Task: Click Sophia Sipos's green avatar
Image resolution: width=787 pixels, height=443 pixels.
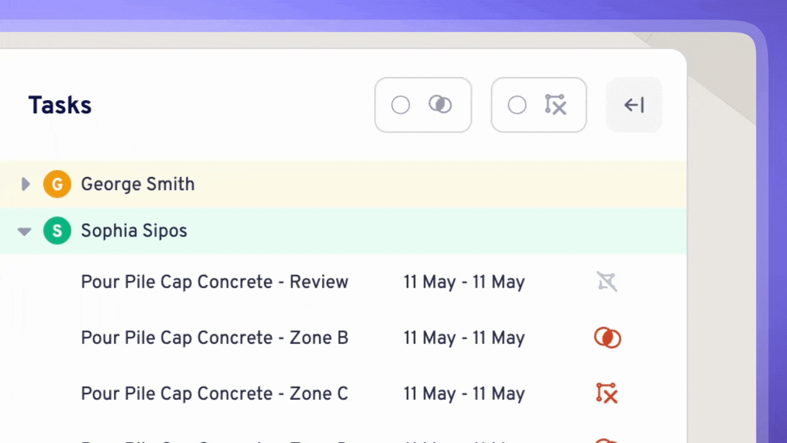Action: [57, 231]
